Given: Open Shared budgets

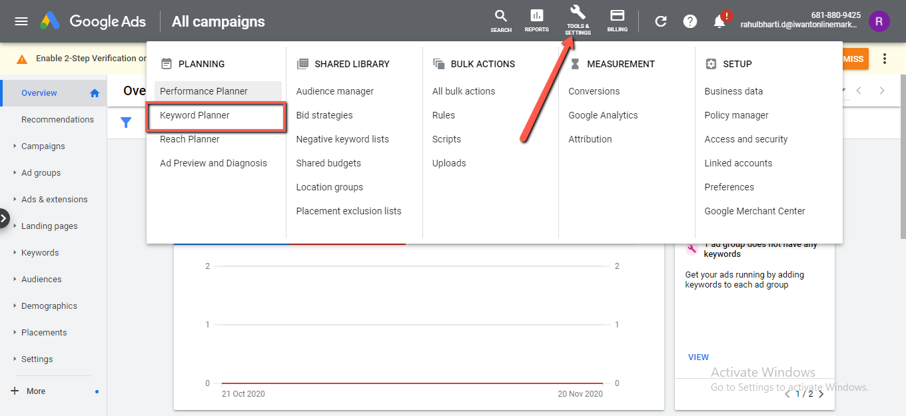Looking at the screenshot, I should pos(328,163).
